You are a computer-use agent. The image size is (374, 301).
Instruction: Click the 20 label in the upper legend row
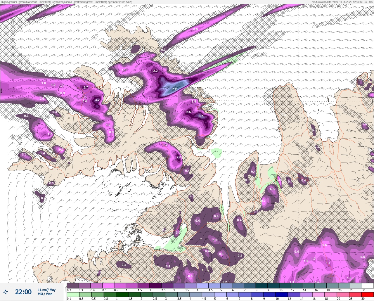(340, 290)
